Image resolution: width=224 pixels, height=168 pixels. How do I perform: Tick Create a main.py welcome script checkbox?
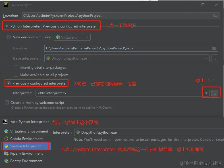tap(7, 102)
